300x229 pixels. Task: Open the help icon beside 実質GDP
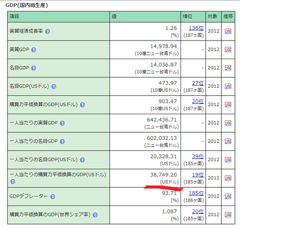[x=33, y=50]
